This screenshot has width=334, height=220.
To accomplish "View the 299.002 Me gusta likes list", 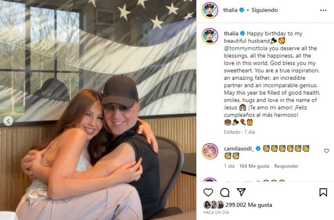I will pos(249,205).
